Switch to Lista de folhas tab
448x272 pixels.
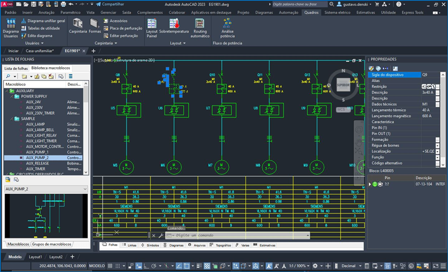click(x=16, y=68)
